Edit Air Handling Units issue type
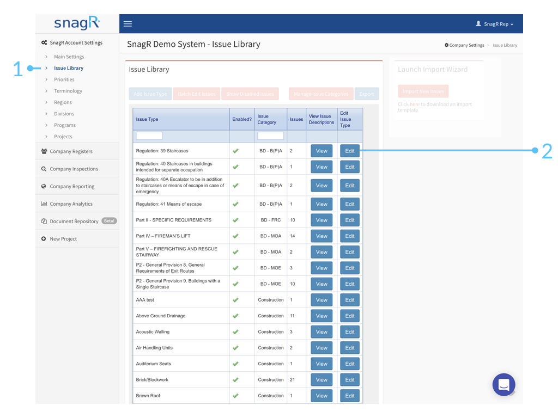The width and height of the screenshot is (558, 418). (x=349, y=348)
